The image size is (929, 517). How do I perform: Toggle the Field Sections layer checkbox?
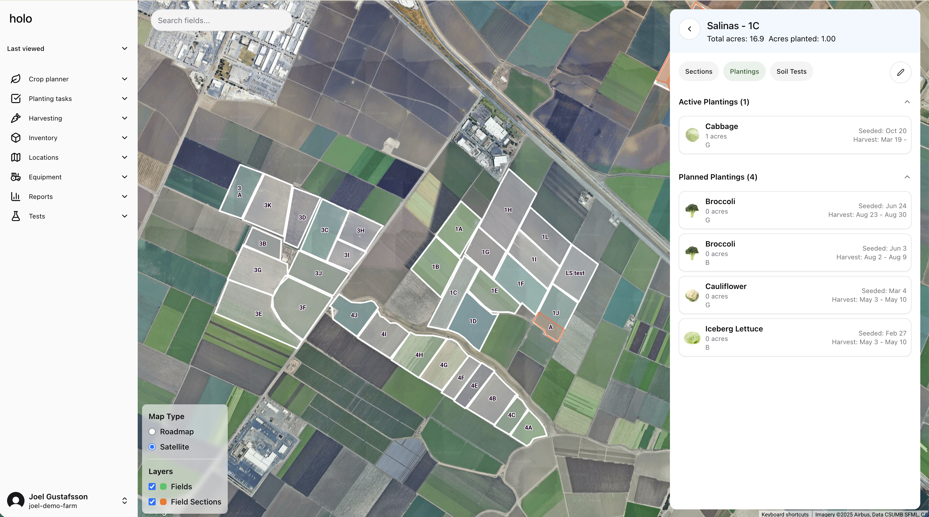pos(152,501)
